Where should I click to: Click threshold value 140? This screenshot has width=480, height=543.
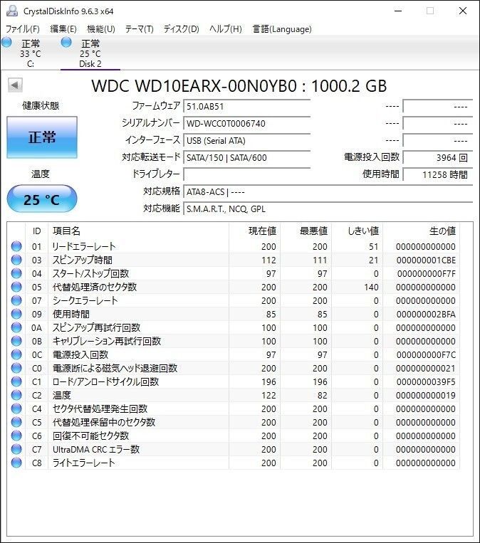tap(371, 287)
